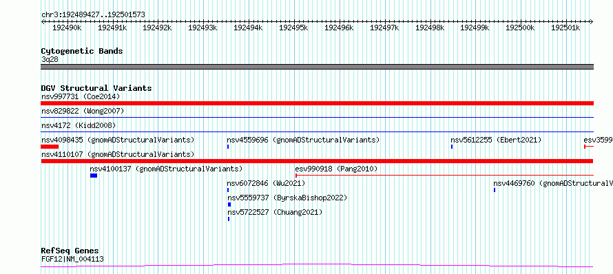Viewport: 613px width, 274px height.
Task: Click nsv4098435 (gnomADStructuralVariants) label
Action: [x=118, y=140]
